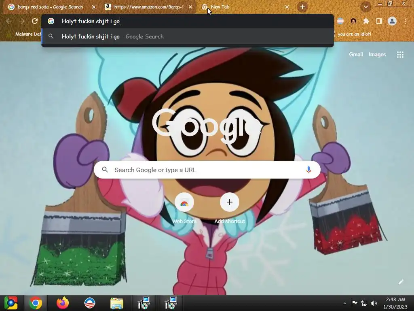Open the volume speaker tray icon
This screenshot has width=414, height=311.
click(x=374, y=303)
